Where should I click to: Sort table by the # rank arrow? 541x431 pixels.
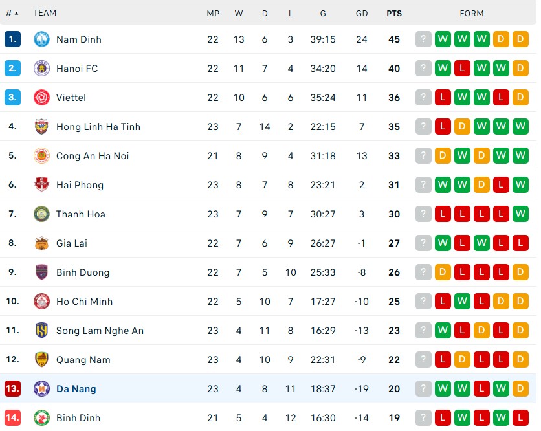pos(12,13)
